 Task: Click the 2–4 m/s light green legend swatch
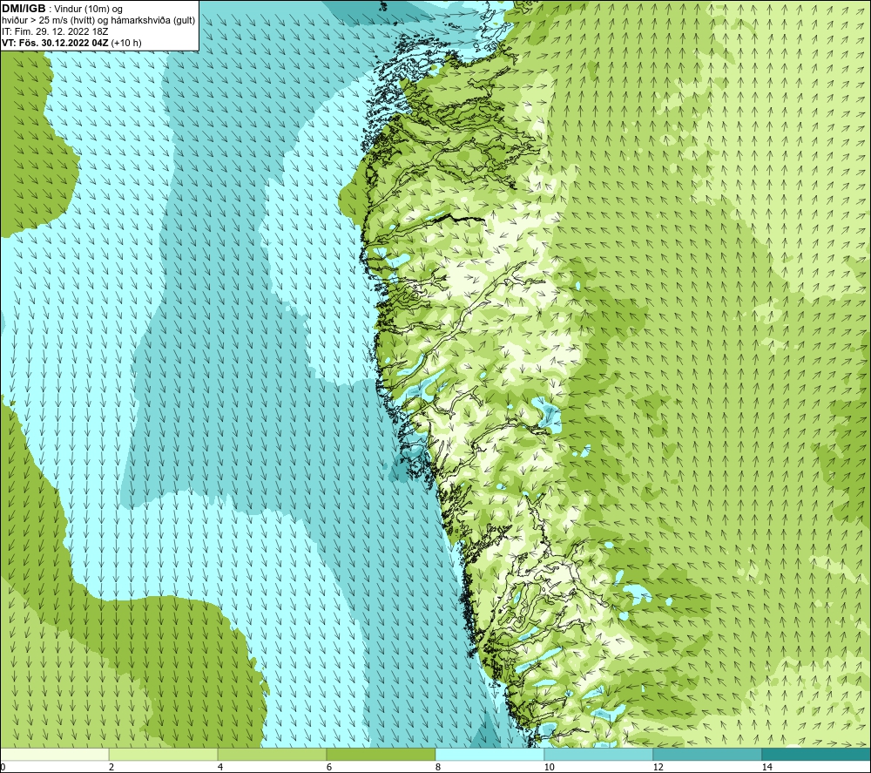pyautogui.click(x=163, y=755)
